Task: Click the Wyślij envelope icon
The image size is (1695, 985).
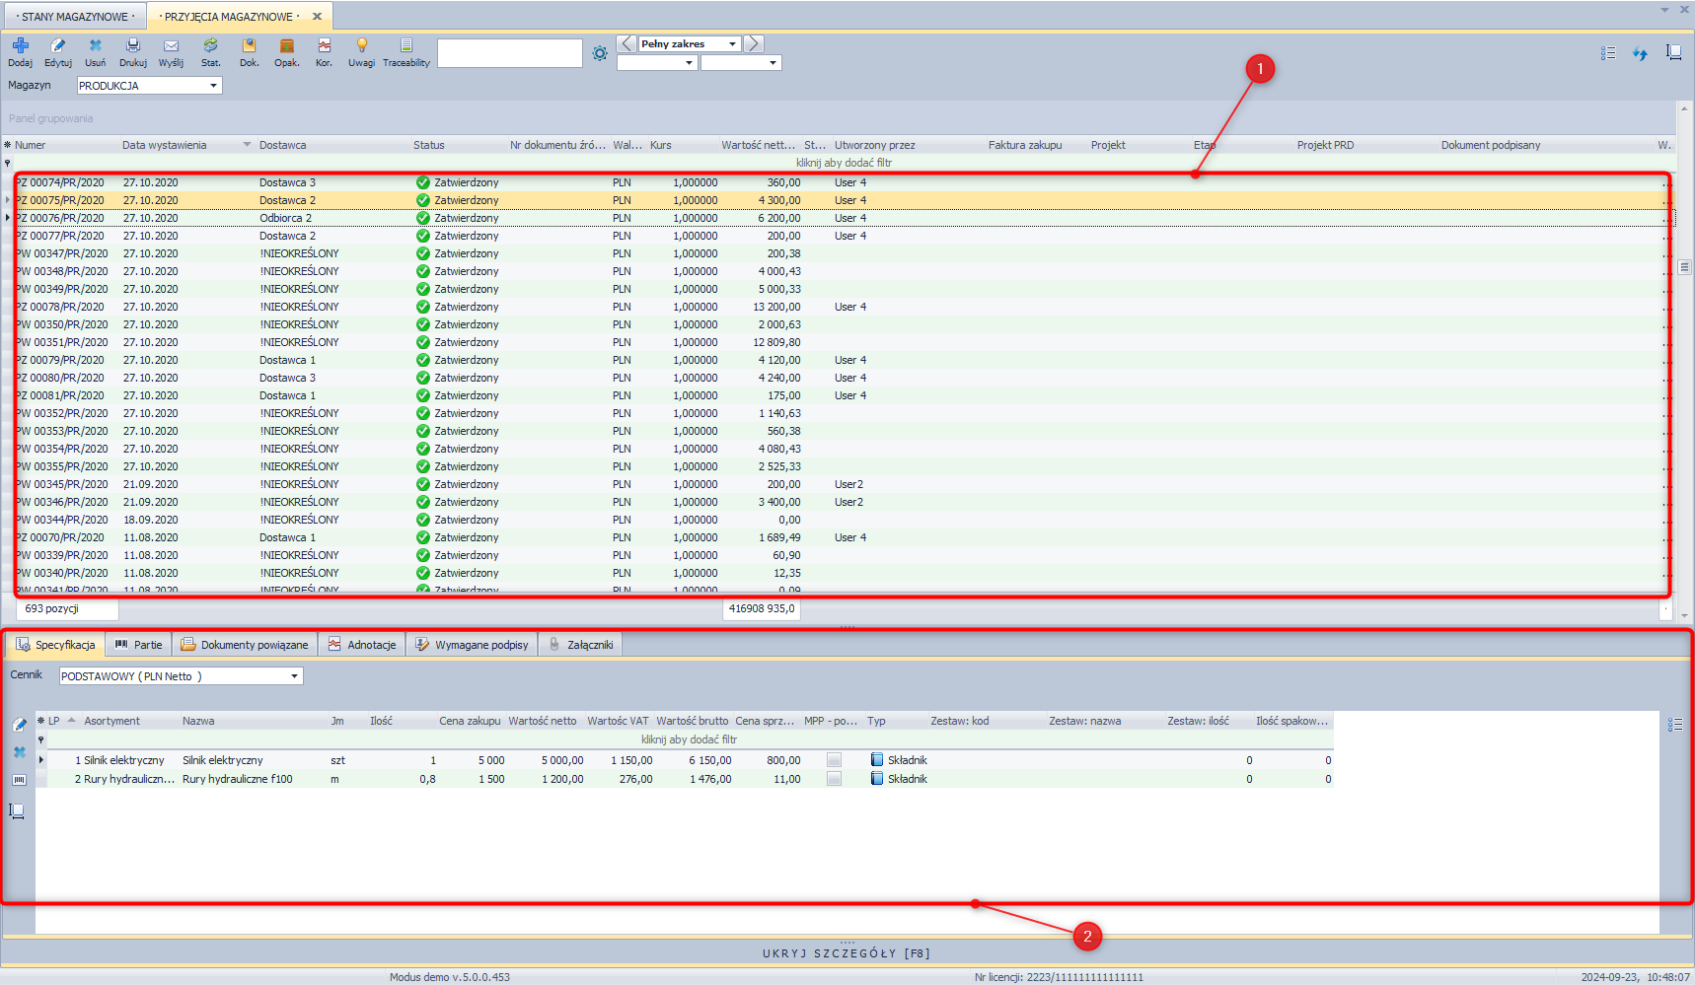Action: coord(171,46)
